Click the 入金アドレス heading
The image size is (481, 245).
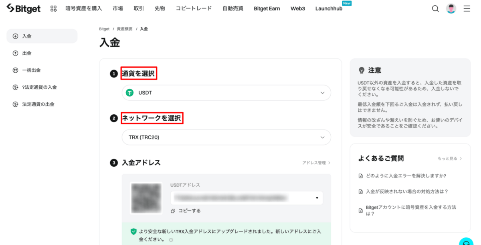(x=141, y=163)
